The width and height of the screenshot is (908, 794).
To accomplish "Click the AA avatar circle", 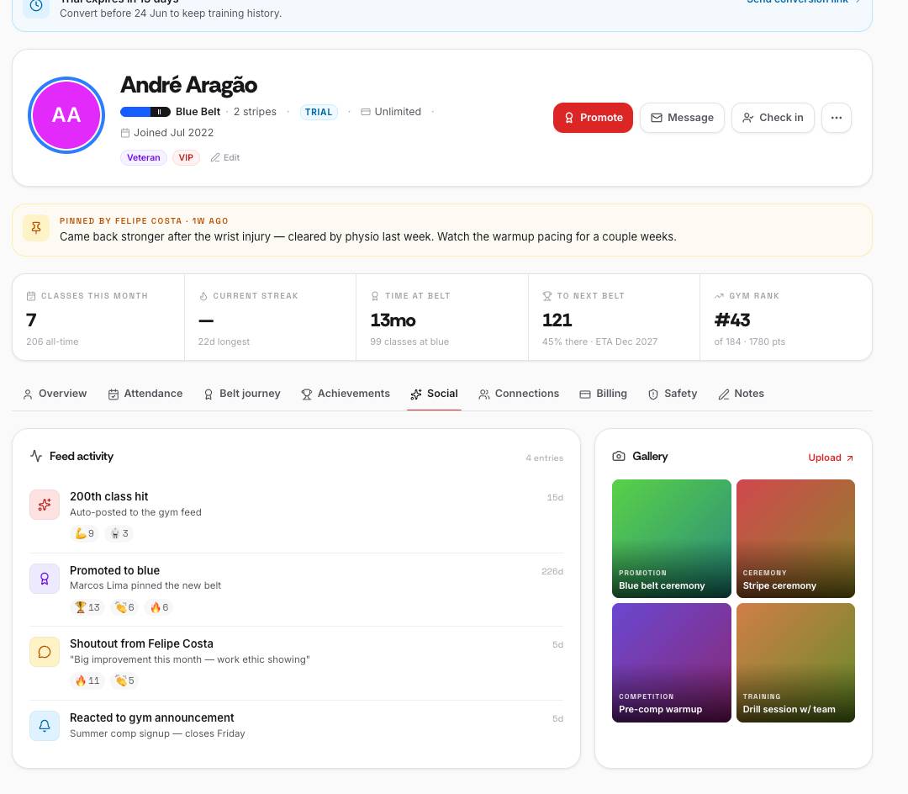I will pyautogui.click(x=66, y=114).
